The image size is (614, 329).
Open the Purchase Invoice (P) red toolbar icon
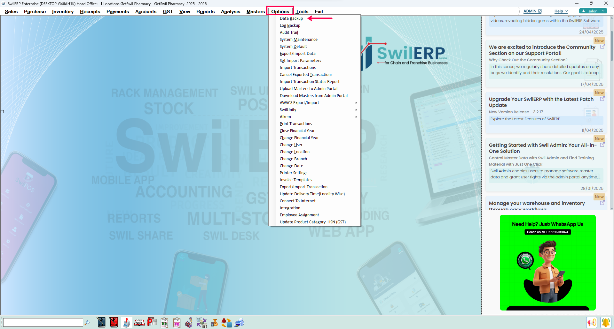(x=114, y=322)
